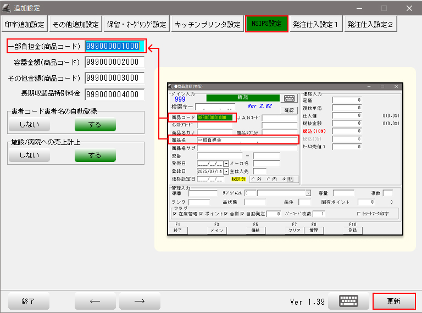Select the NSIPS設定 tab
422x313 pixels.
266,24
